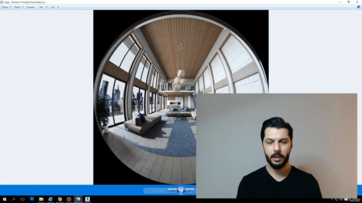Open the Yaz dropdown menu
This screenshot has height=203, width=362.
[43, 7]
